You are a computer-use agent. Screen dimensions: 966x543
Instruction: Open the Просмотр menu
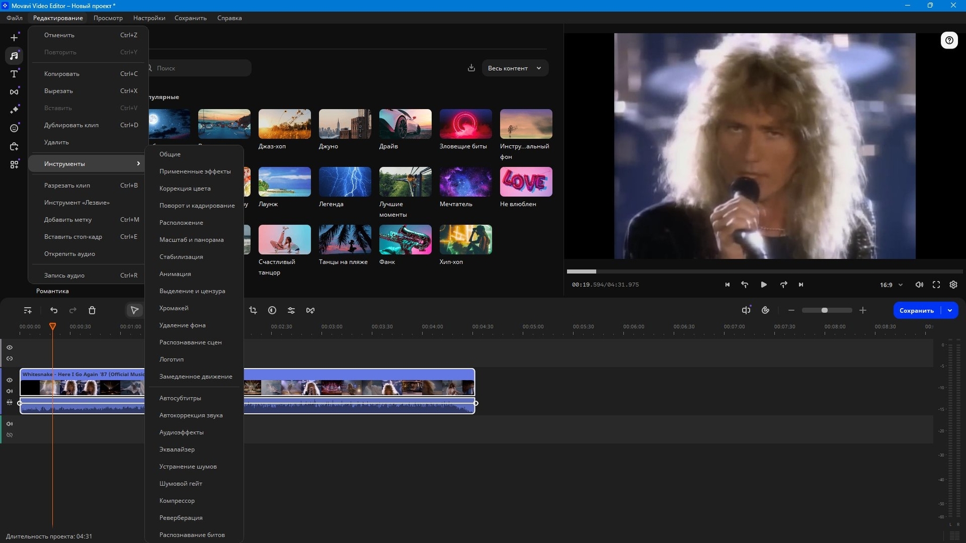pos(108,18)
